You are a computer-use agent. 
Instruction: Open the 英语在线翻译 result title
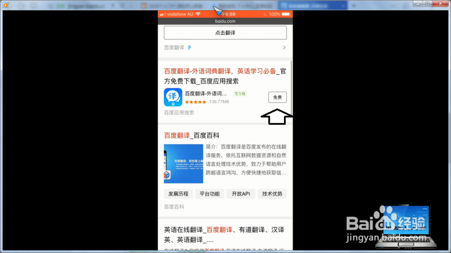[x=224, y=235]
